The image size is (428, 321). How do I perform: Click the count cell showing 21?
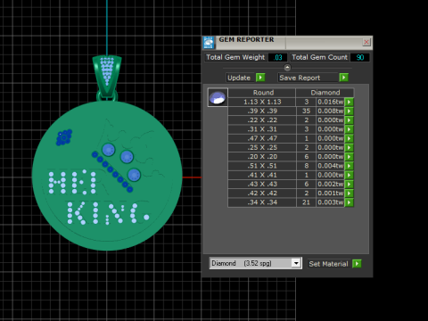pos(306,202)
